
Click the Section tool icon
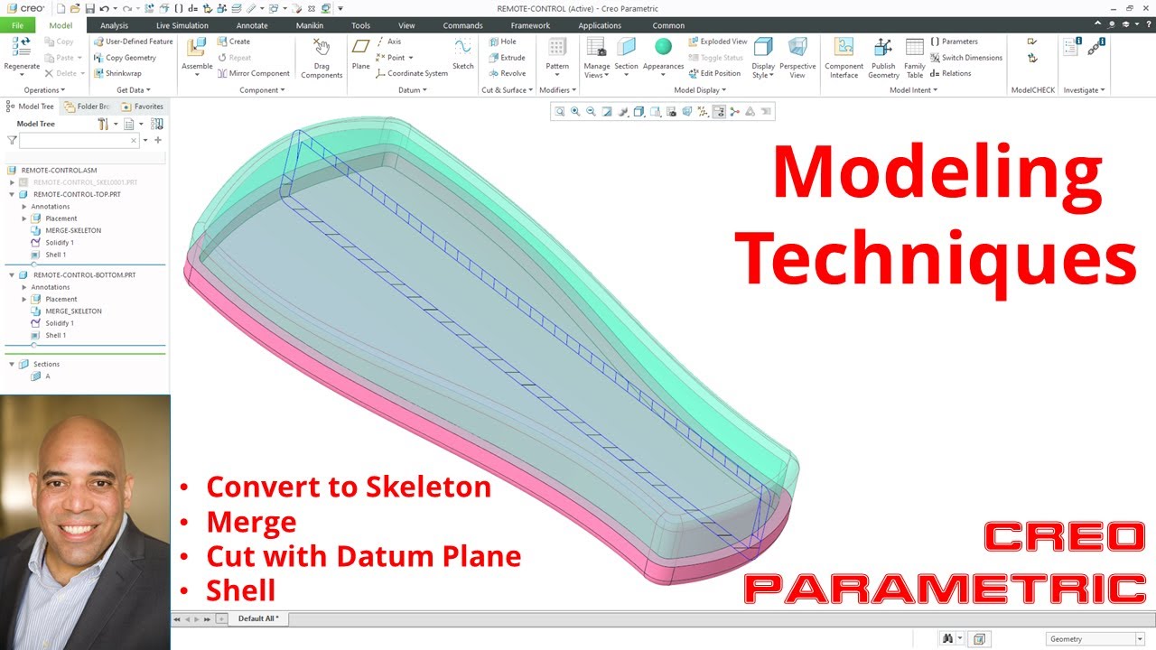click(x=626, y=48)
